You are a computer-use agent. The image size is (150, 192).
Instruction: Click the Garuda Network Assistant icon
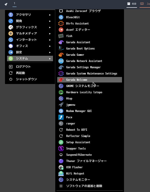pyautogui.click(x=61, y=61)
